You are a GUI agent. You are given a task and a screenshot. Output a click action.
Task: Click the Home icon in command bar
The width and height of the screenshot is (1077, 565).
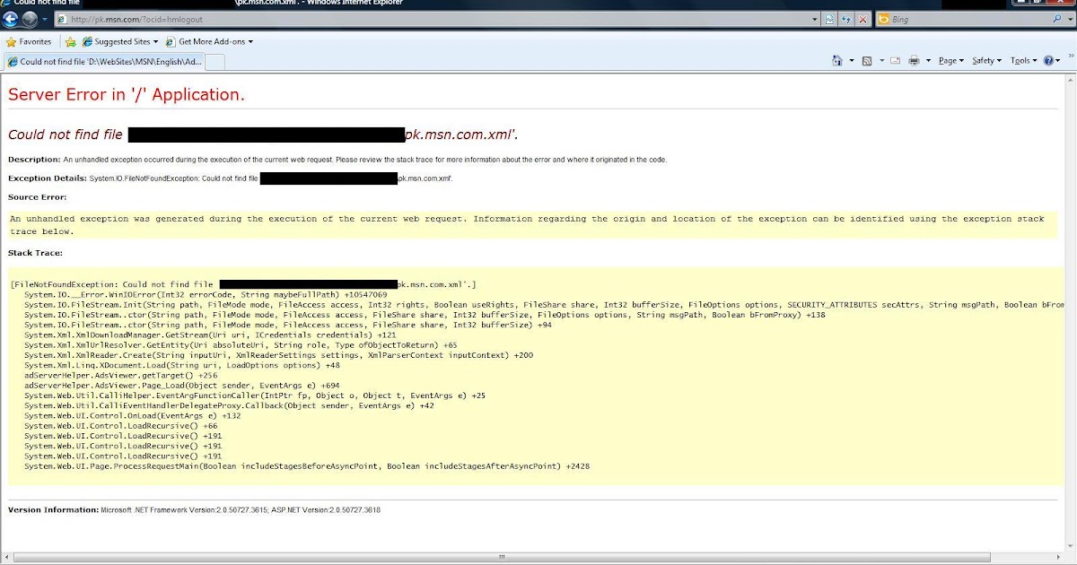[x=836, y=60]
